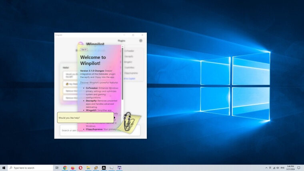
Task: Click the 'Would you like help?' speech bubble
Action: (85, 117)
